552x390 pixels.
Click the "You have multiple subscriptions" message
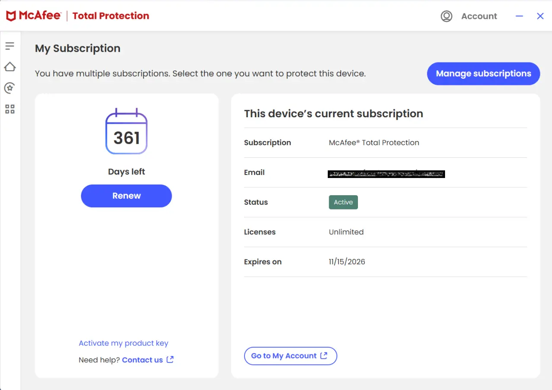click(x=200, y=74)
